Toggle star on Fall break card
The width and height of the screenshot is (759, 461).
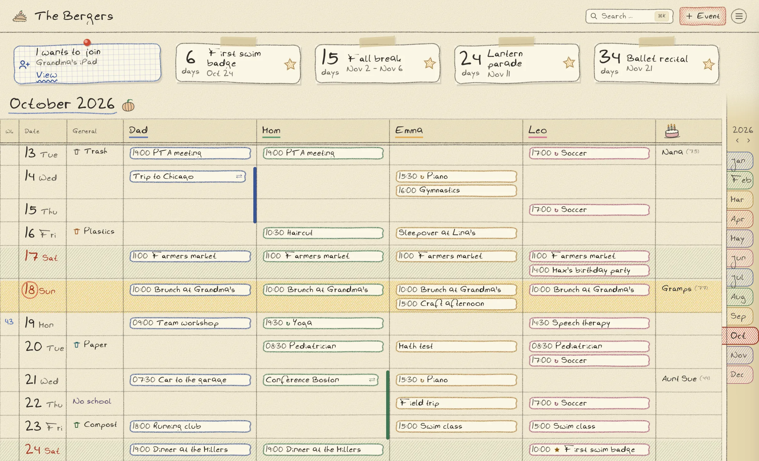pyautogui.click(x=429, y=63)
